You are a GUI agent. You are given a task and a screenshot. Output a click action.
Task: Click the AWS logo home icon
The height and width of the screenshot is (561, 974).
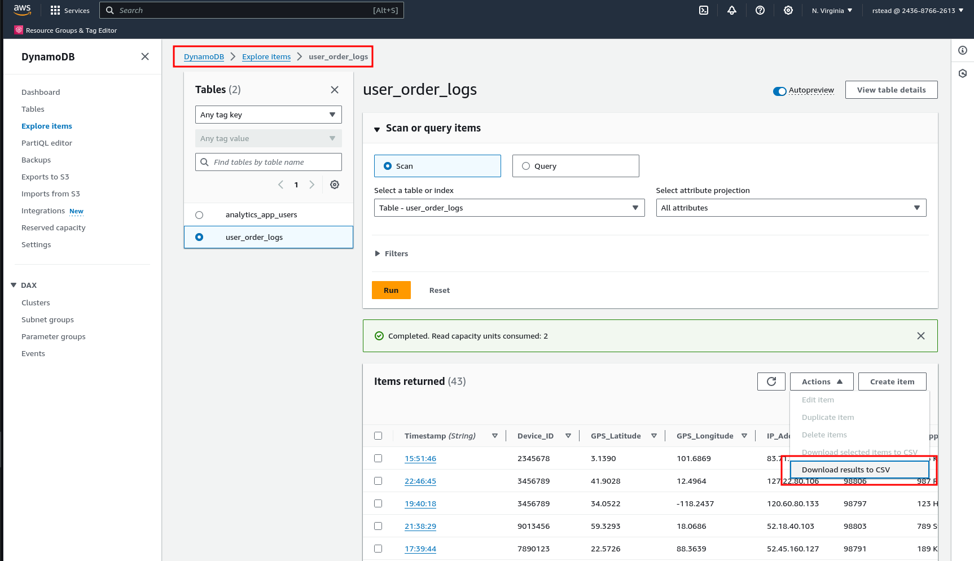[23, 10]
